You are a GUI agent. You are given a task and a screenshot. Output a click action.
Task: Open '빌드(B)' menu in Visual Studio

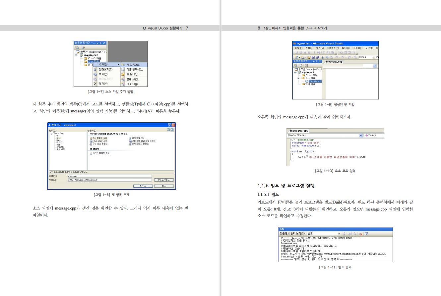coord(346,48)
